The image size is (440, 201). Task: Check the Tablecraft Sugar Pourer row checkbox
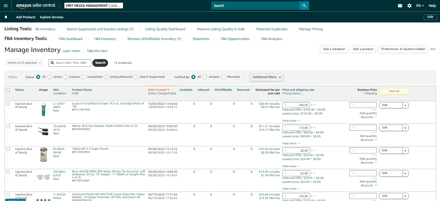(8, 149)
